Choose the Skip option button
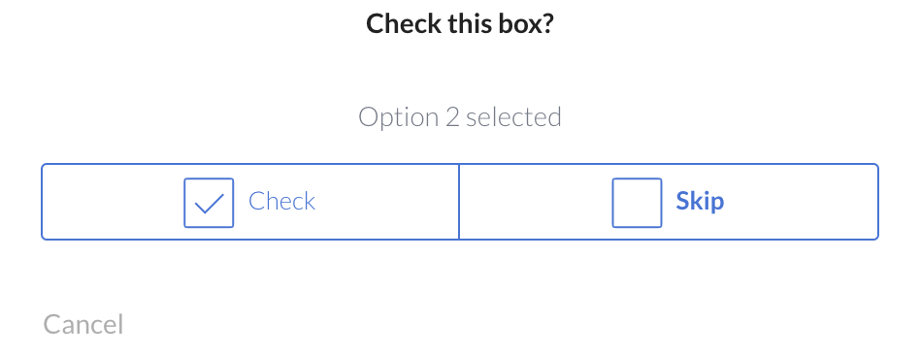This screenshot has height=355, width=920. pos(669,202)
